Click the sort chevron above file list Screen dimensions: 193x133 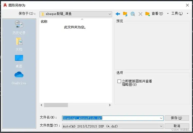(82, 19)
